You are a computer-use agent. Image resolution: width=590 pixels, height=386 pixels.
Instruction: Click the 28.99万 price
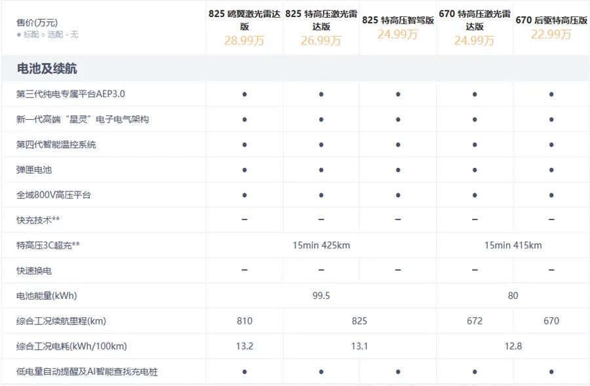245,41
